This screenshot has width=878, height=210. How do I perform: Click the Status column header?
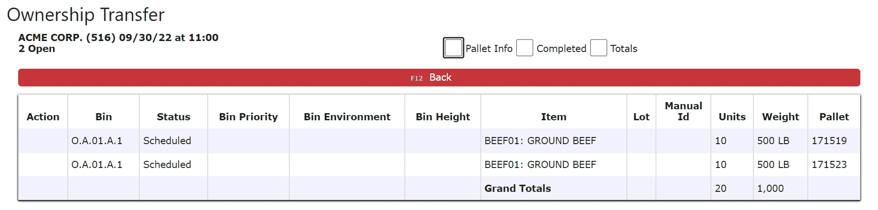coord(173,116)
